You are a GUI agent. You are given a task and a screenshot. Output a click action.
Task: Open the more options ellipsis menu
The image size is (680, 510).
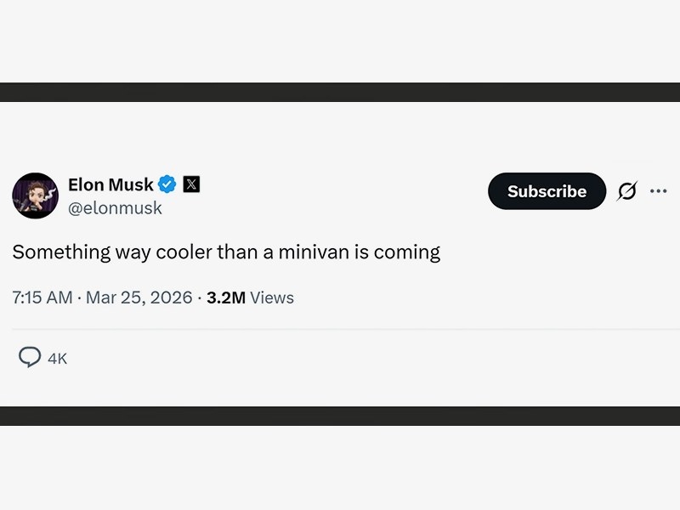tap(659, 191)
